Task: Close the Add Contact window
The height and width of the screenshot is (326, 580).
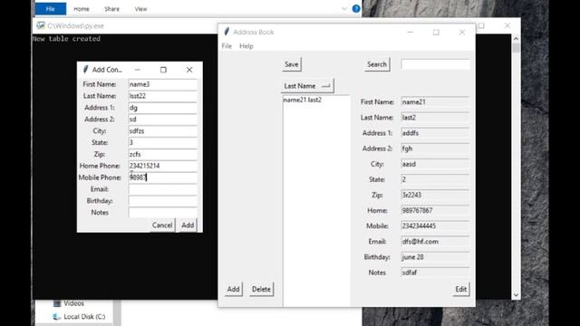Action: [189, 70]
